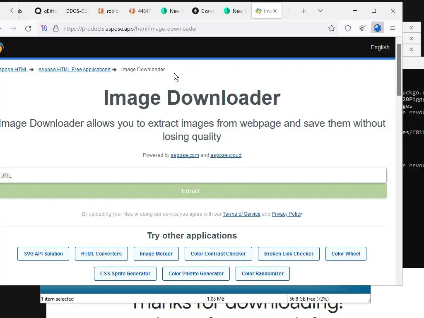The width and height of the screenshot is (424, 318).
Task: Open Aspose.HTML Free Applications breadcrumb link
Action: (x=75, y=70)
